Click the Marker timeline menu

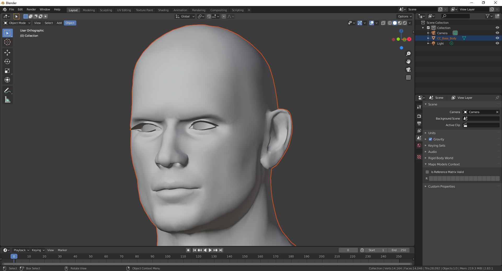[x=62, y=250]
